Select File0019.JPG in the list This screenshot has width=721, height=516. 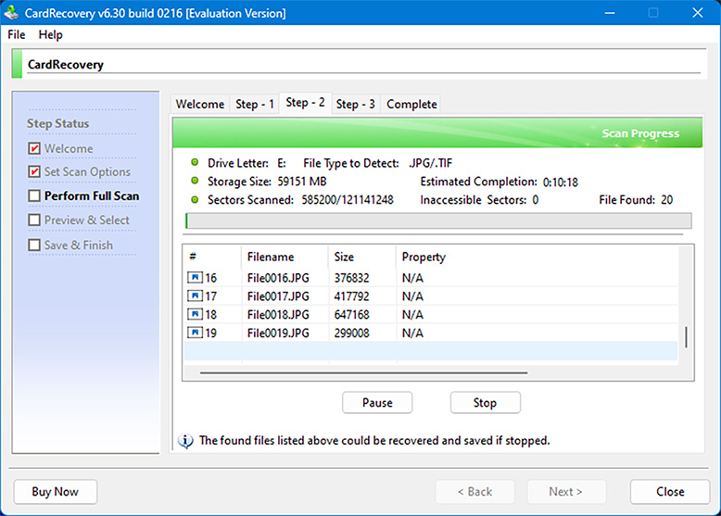coord(278,334)
